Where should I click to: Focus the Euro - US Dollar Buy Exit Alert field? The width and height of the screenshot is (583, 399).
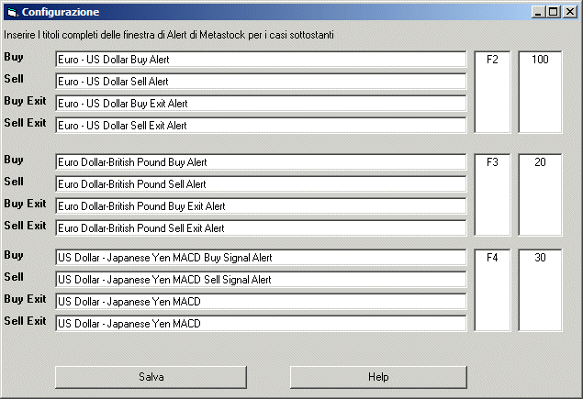[x=261, y=104]
